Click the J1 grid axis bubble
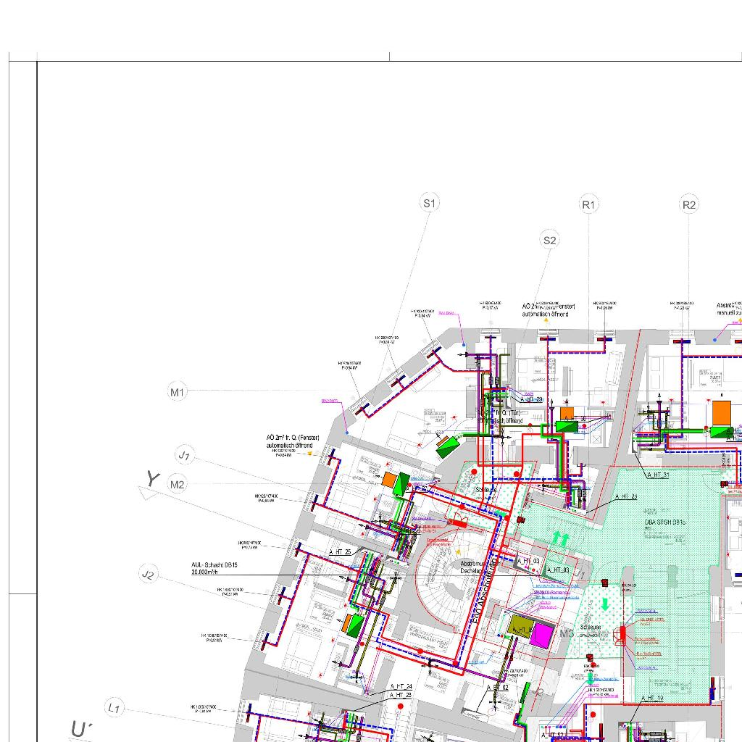Viewport: 742px width, 742px height. (x=185, y=456)
